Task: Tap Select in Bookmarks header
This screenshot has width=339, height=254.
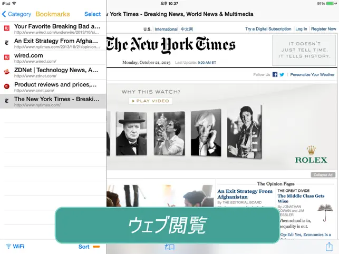Action: pyautogui.click(x=92, y=14)
